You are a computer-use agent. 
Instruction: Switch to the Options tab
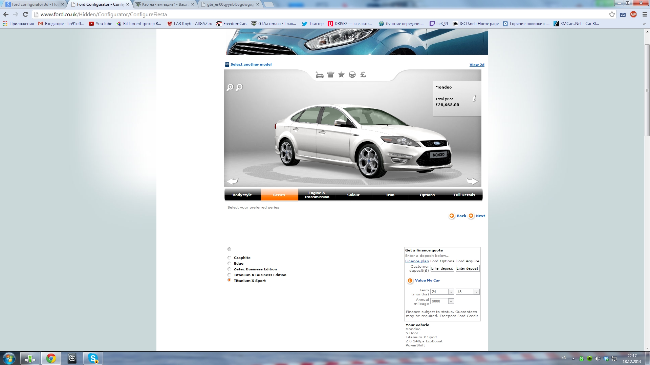pyautogui.click(x=427, y=195)
